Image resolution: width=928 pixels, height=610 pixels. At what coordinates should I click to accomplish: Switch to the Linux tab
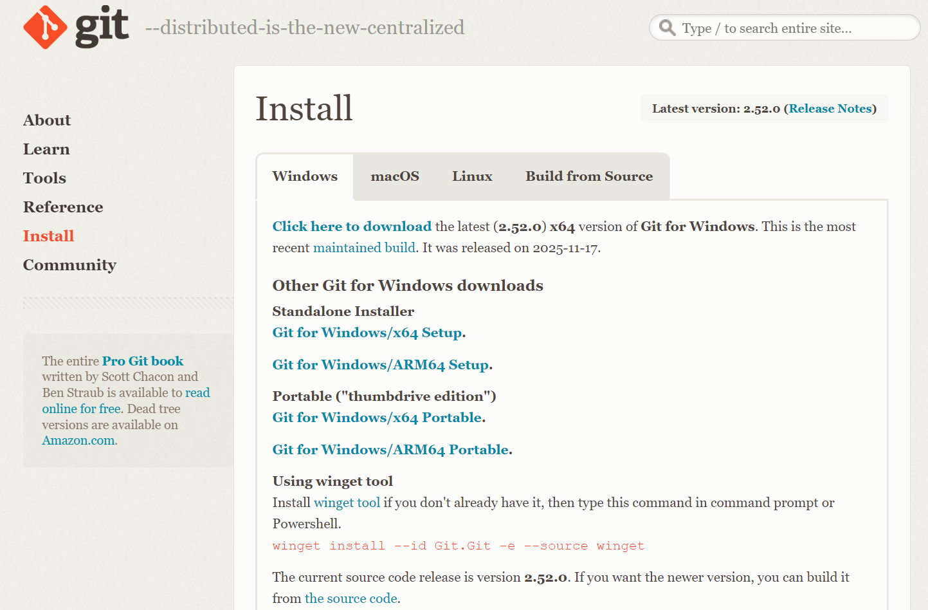472,176
